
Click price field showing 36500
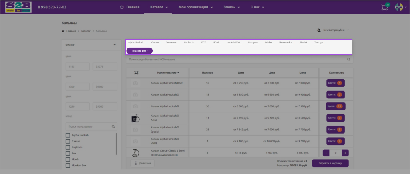tap(105, 87)
